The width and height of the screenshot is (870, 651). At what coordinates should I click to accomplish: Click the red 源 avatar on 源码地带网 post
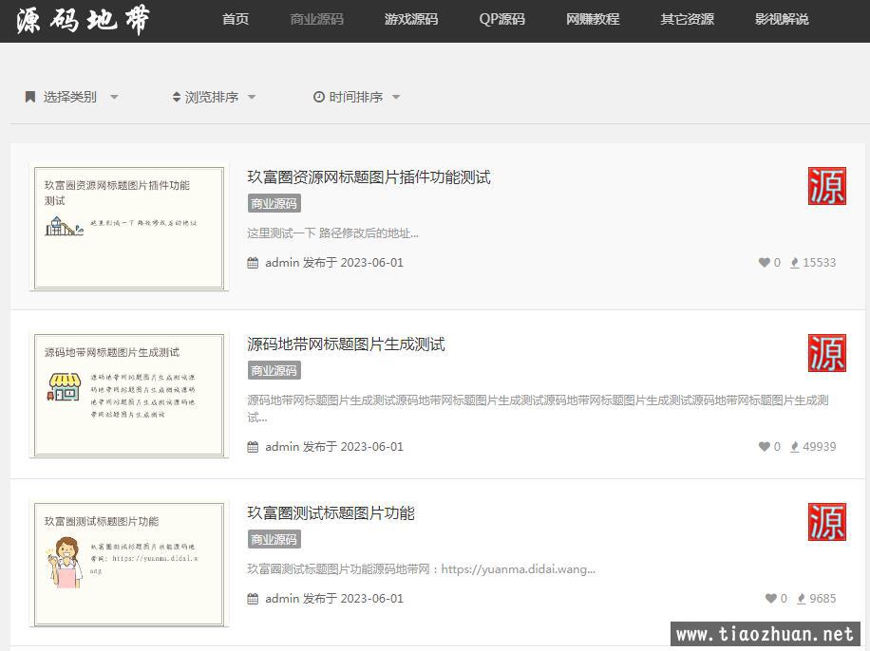(x=826, y=353)
